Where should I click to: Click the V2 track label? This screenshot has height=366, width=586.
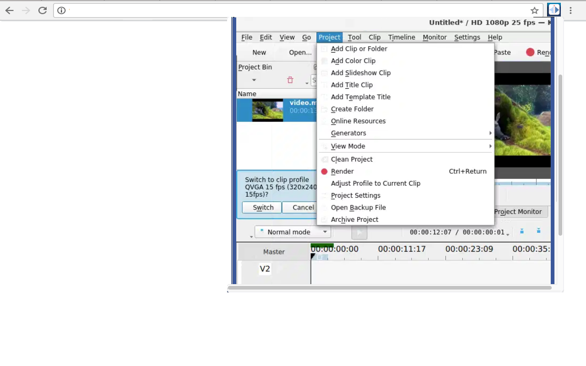click(265, 269)
